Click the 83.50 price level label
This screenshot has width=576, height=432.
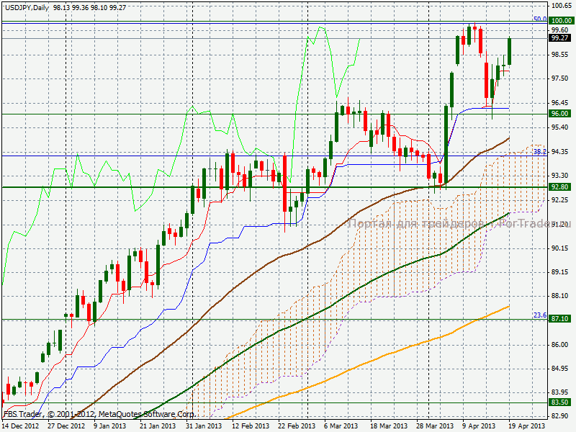click(560, 402)
